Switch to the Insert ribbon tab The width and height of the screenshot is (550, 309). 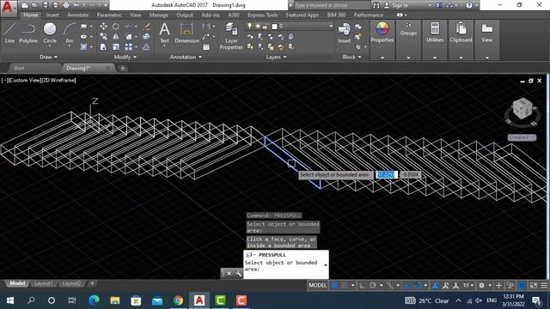coord(52,15)
